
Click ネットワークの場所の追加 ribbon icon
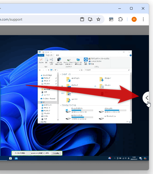(x=78, y=62)
